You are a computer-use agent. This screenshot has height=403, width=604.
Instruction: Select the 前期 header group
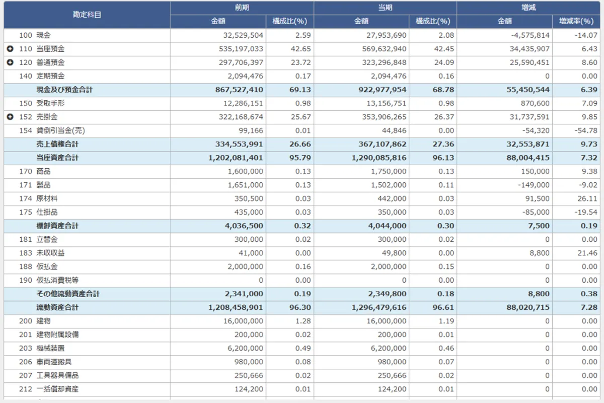coord(242,8)
